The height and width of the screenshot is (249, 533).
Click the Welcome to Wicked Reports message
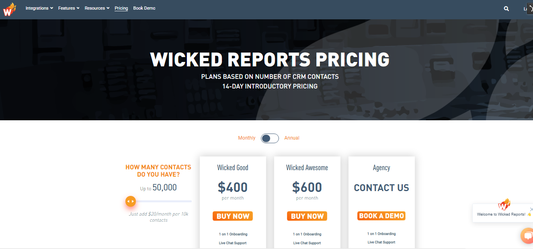[x=504, y=214]
